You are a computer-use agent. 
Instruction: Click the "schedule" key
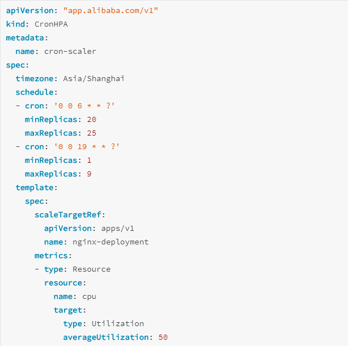[36, 92]
